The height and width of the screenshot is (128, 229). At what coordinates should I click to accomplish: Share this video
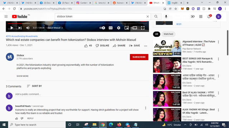pyautogui.click(x=119, y=46)
